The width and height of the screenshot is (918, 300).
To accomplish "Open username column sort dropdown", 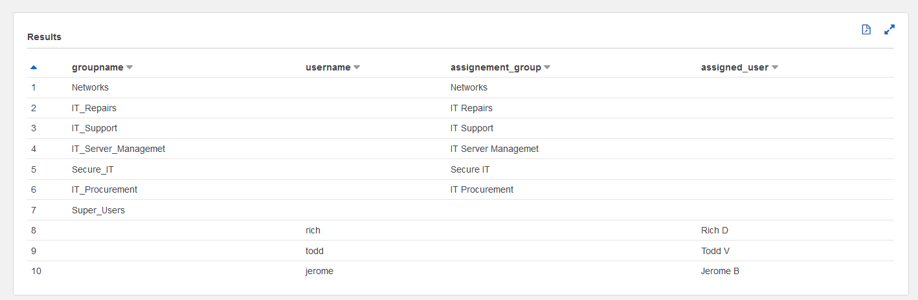I will [x=357, y=67].
